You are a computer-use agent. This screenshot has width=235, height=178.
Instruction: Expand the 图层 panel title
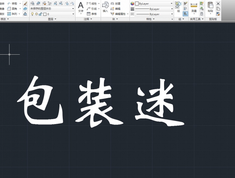pyautogui.click(x=52, y=19)
